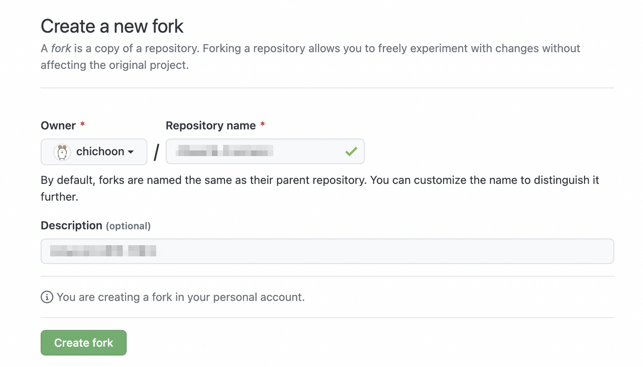
Task: Click the red asterisk after Repository name
Action: [x=262, y=126]
